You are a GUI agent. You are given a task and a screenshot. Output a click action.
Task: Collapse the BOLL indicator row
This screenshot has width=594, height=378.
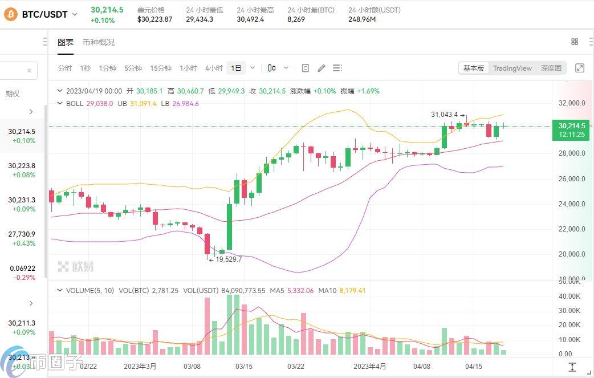point(59,103)
